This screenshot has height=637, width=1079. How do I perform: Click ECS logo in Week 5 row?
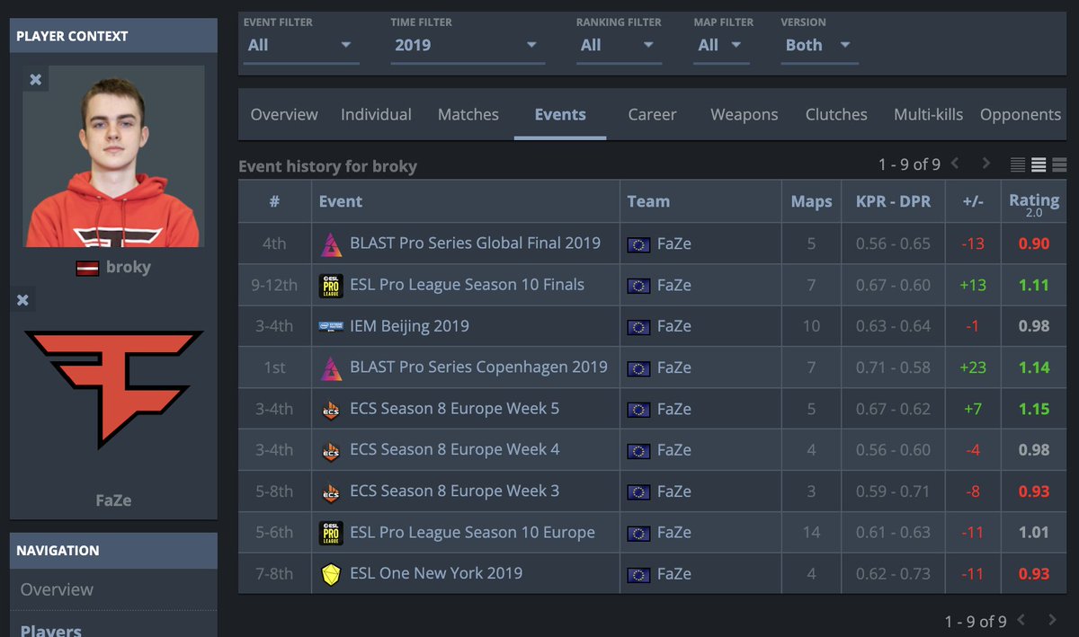click(x=331, y=410)
